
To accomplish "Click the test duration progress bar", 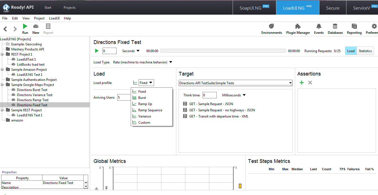I will pos(223,51).
